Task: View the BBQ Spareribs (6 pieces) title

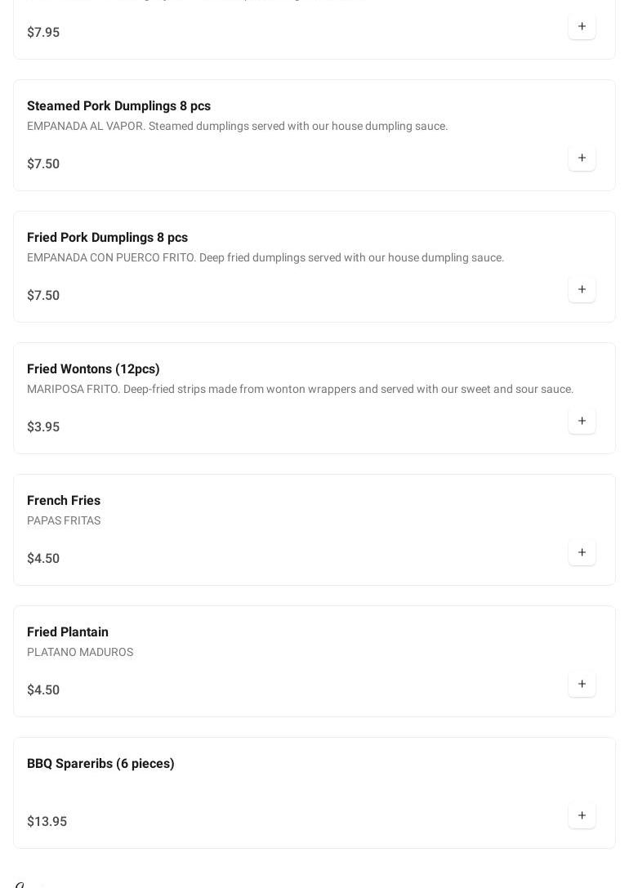Action: [x=100, y=764]
